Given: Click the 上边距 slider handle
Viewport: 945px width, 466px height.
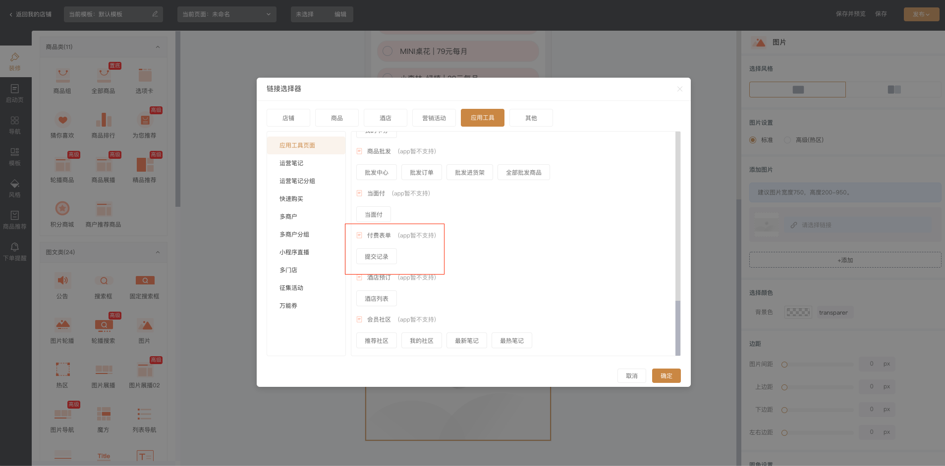Looking at the screenshot, I should pyautogui.click(x=784, y=387).
